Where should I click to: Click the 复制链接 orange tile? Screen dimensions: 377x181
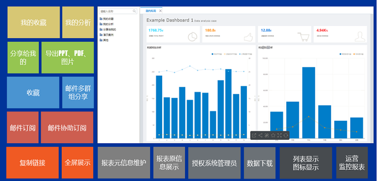click(33, 163)
